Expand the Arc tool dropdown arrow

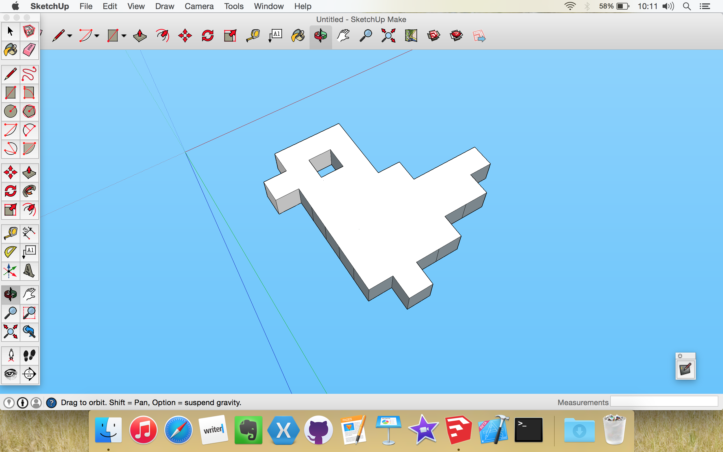pos(97,36)
